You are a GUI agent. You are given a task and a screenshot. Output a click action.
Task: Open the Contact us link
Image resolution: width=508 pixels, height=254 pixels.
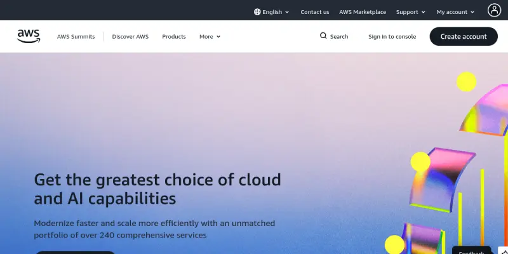click(x=314, y=12)
